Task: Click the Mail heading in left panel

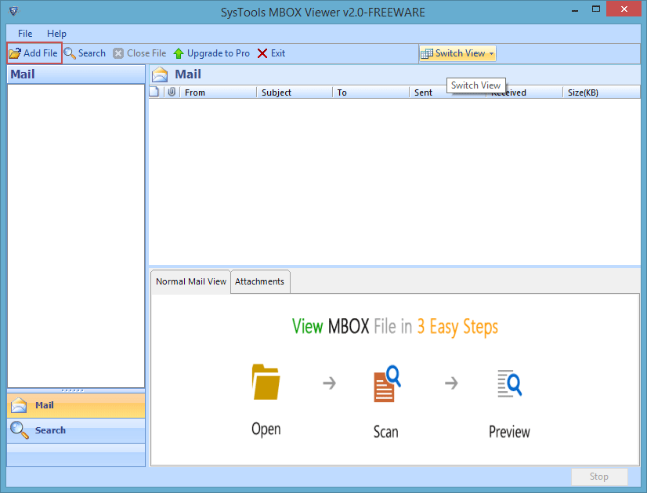Action: click(x=23, y=74)
